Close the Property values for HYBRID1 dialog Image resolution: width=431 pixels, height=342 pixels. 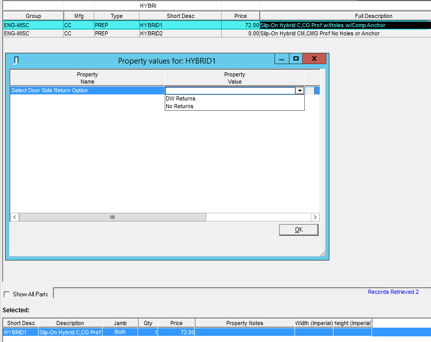(x=314, y=59)
